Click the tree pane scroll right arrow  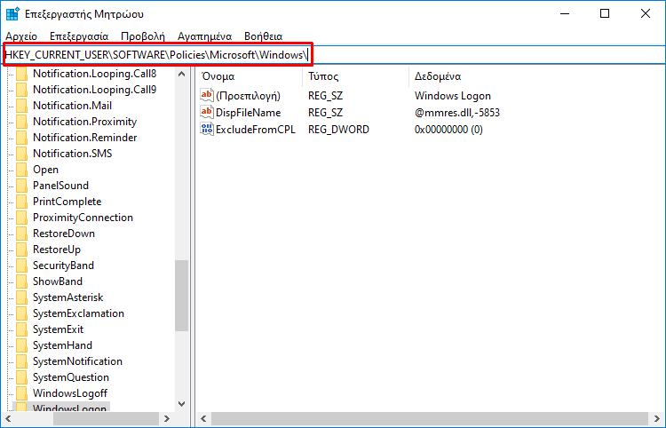click(x=167, y=418)
